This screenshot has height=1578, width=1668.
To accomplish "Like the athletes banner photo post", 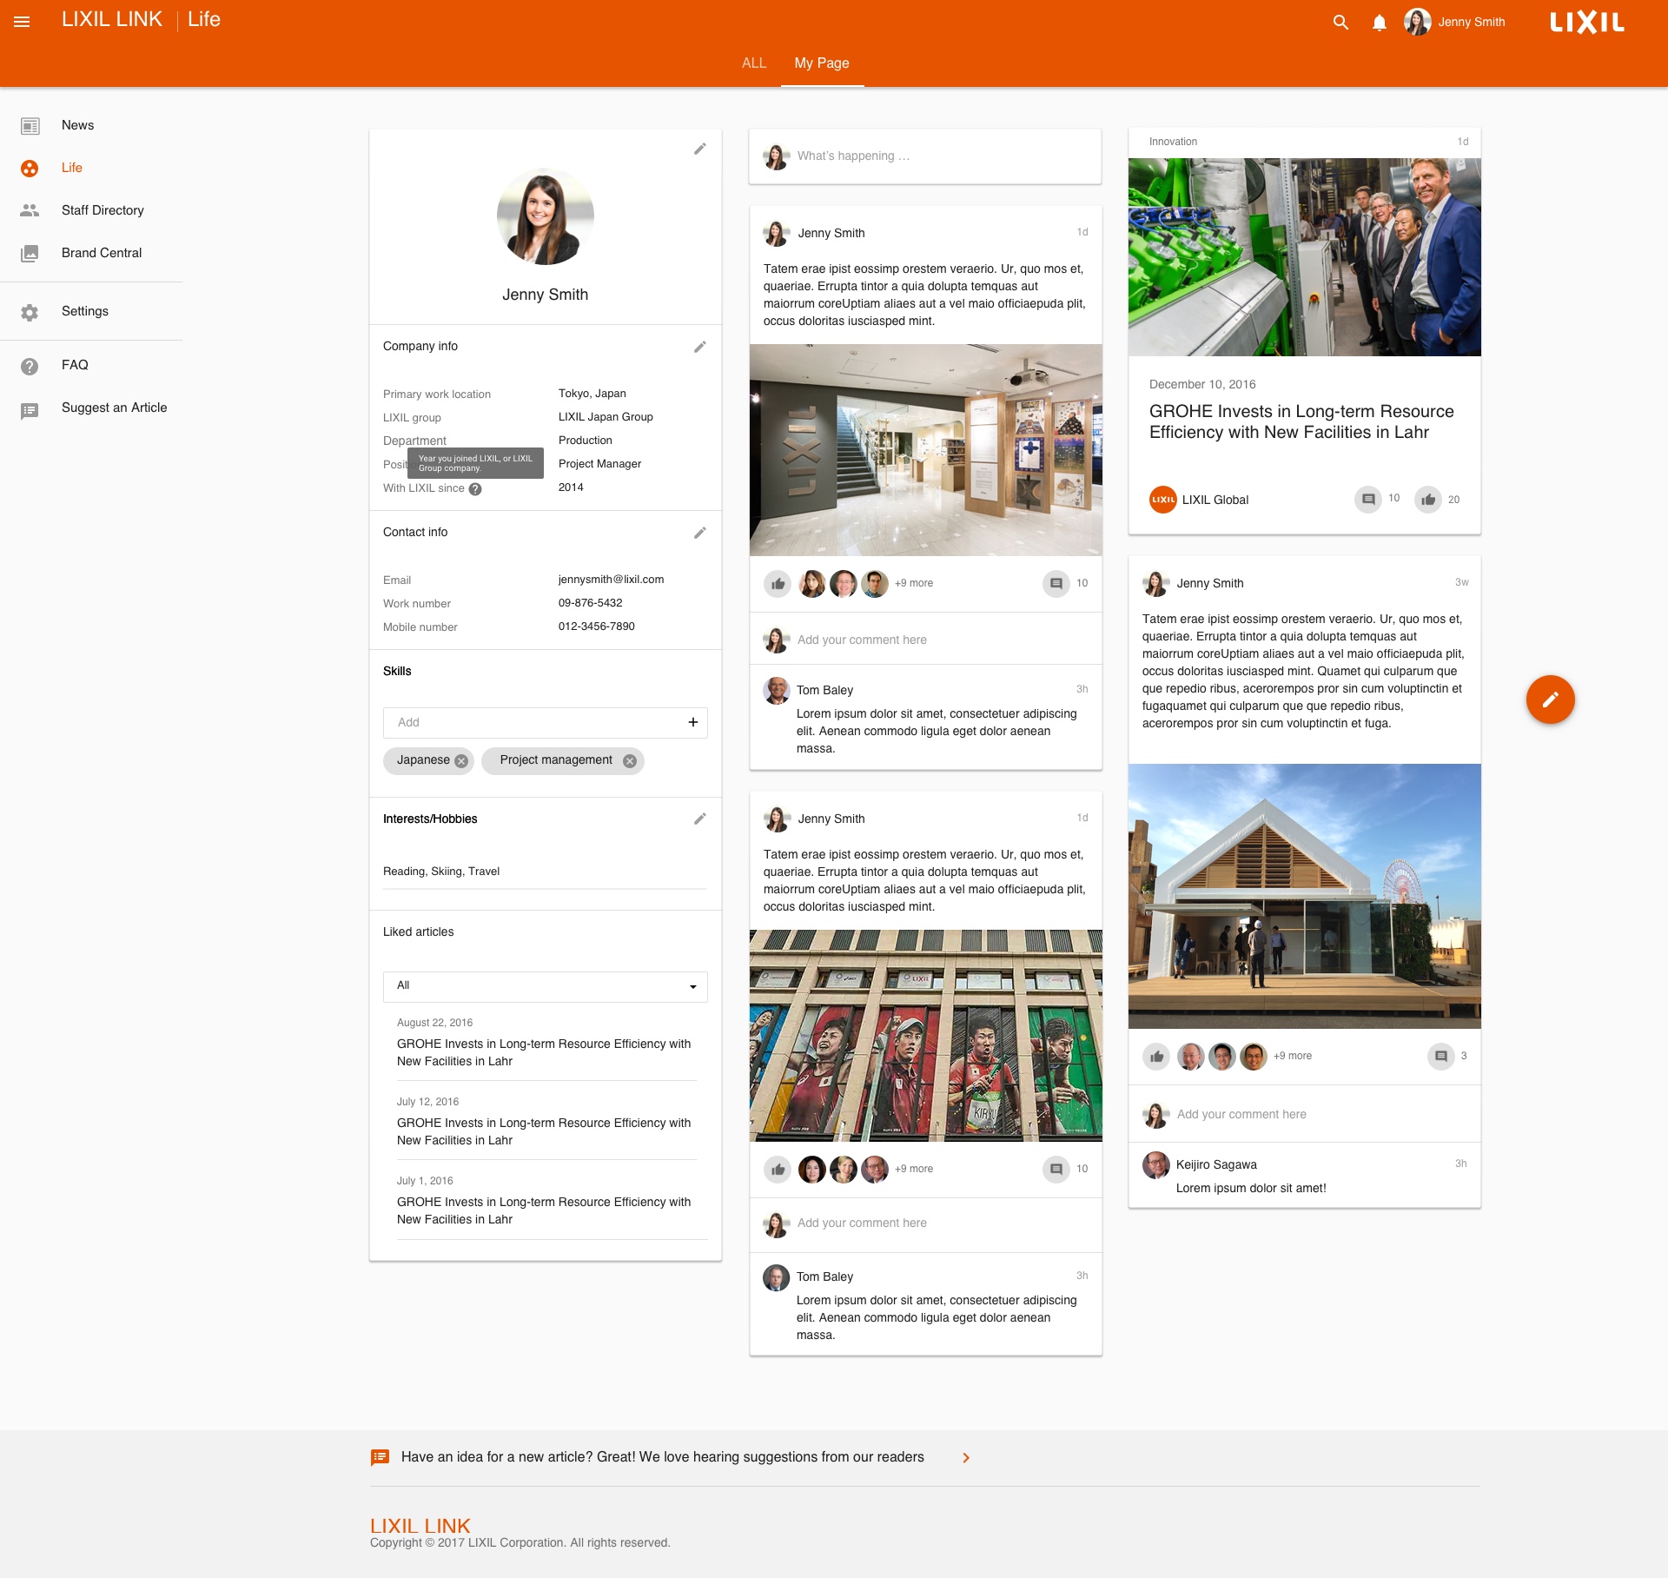I will (778, 1170).
